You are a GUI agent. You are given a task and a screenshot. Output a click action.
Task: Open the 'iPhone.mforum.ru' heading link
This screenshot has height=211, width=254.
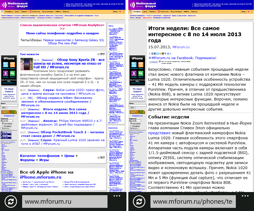pos(41,177)
